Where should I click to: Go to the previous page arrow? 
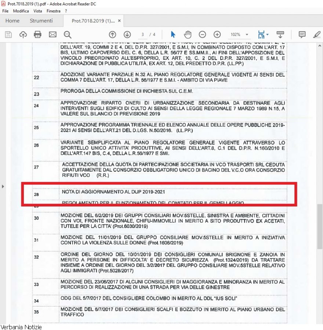click(x=113, y=34)
